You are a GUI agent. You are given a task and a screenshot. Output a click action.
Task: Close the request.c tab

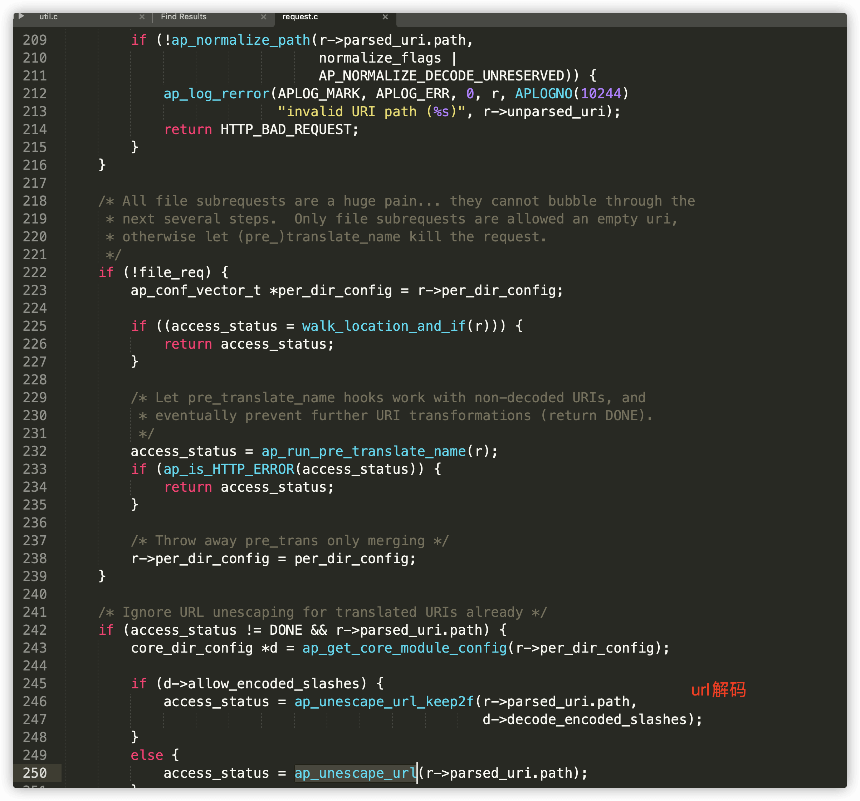(x=385, y=17)
